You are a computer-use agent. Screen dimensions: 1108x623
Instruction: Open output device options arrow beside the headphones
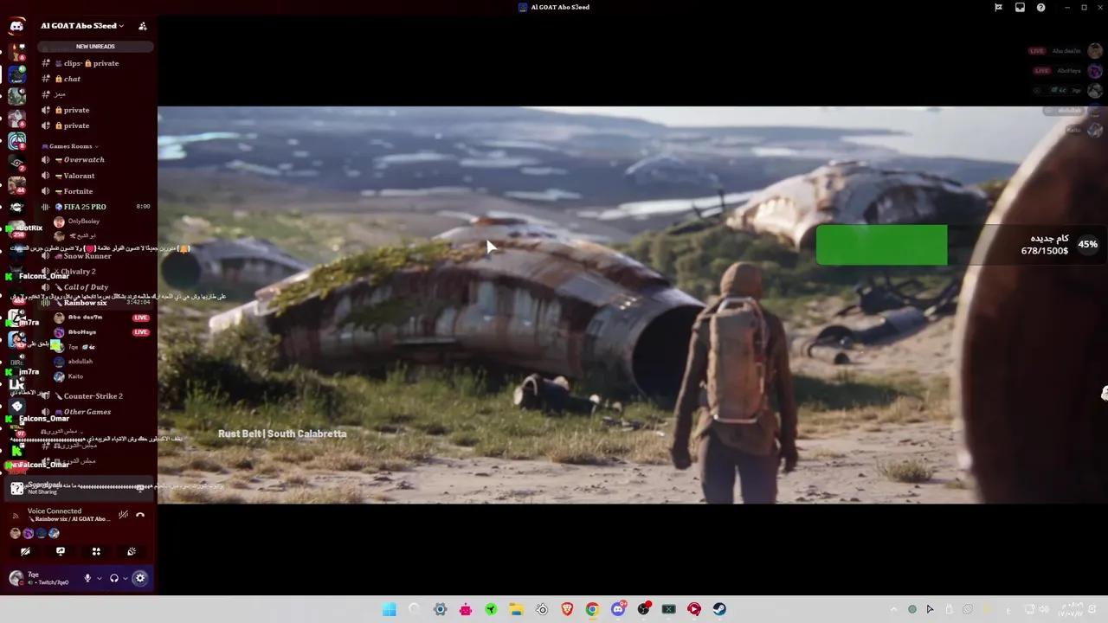[x=125, y=578]
